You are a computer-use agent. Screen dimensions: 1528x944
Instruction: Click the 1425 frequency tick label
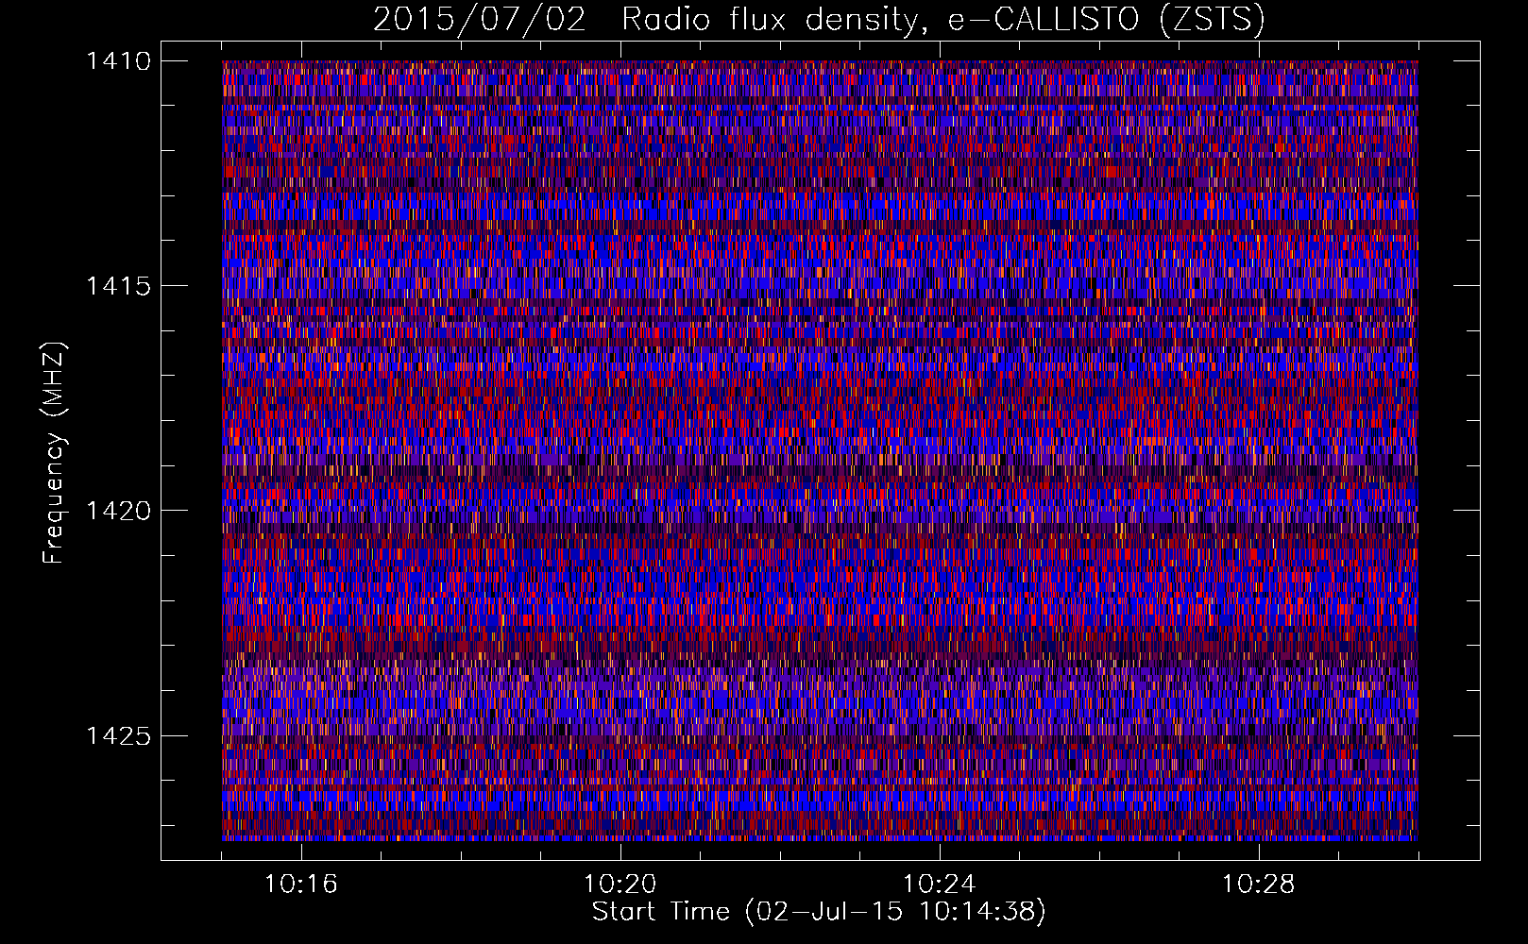(118, 735)
